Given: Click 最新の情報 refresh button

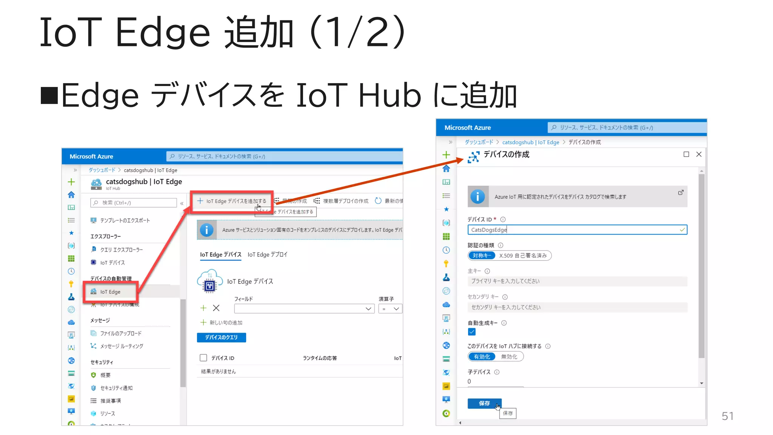Looking at the screenshot, I should (x=389, y=201).
